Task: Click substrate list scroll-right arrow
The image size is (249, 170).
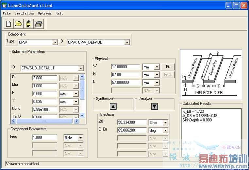Action: tap(76, 121)
